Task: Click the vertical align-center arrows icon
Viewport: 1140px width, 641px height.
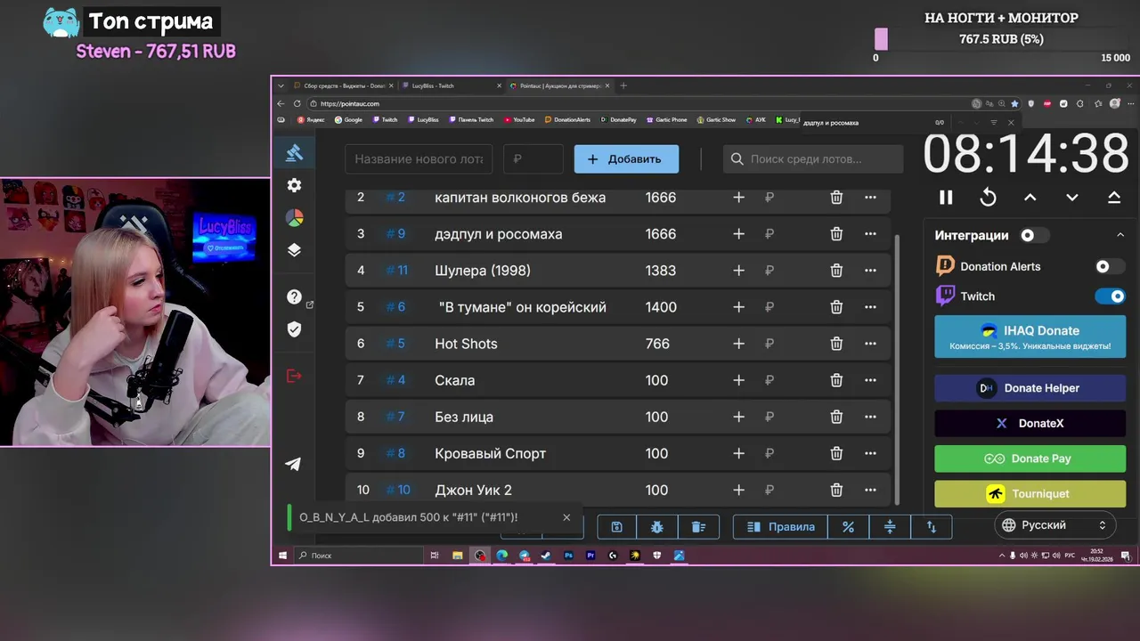Action: [890, 527]
